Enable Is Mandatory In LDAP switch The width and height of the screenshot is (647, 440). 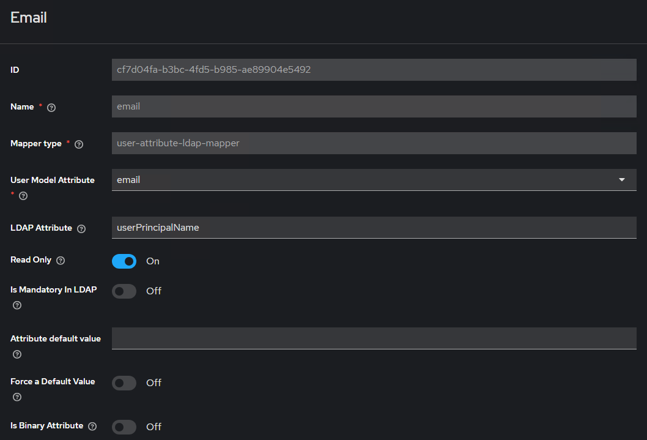click(124, 291)
